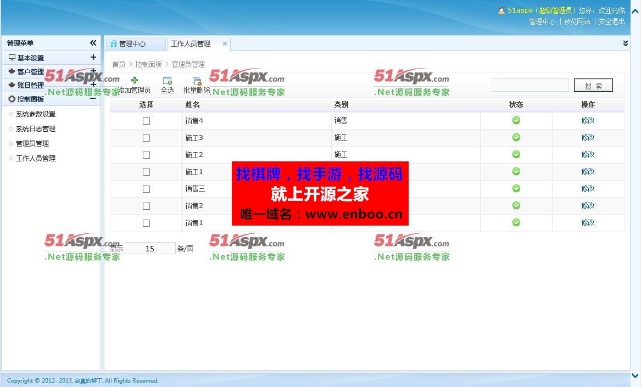This screenshot has width=641, height=387.
Task: Click the select all (全选) icon
Action: [x=167, y=81]
